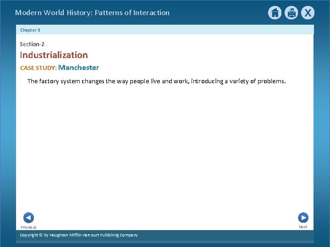This screenshot has width=330, height=247.
Task: Click the 'Manchester' title text
Action: coord(79,67)
